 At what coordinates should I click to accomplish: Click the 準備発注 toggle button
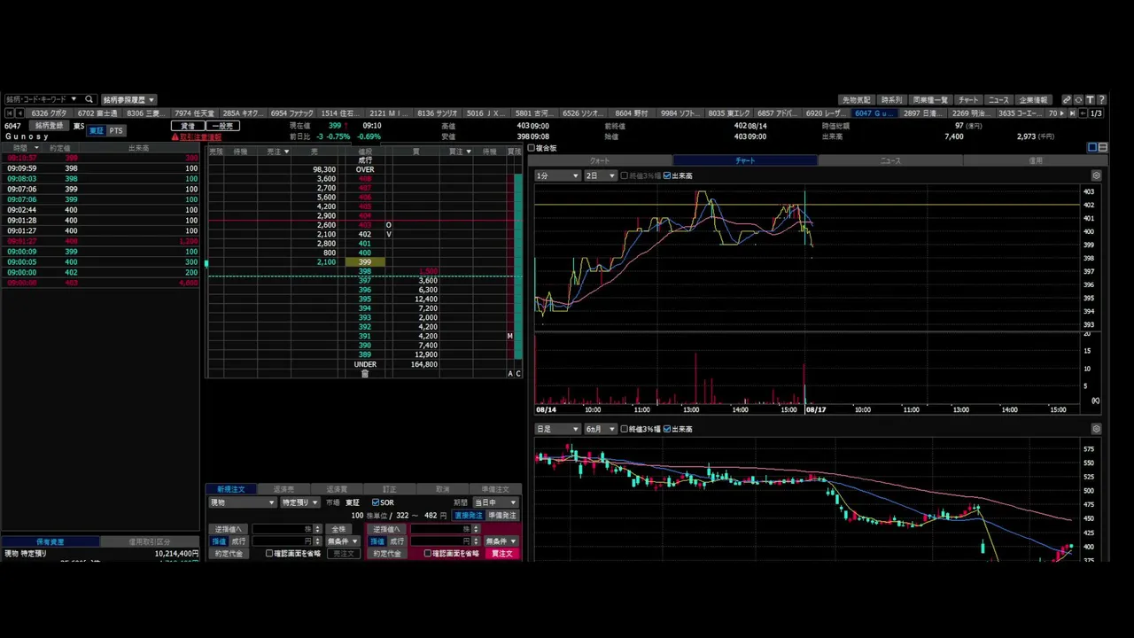click(502, 515)
